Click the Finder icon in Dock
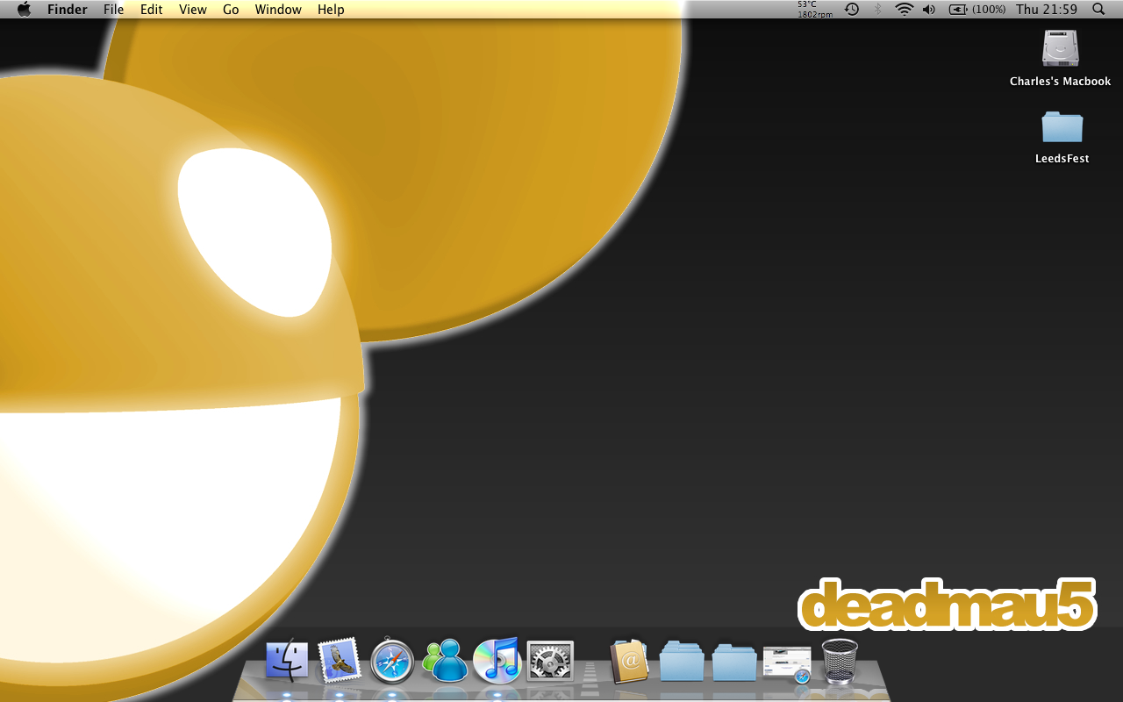Image resolution: width=1123 pixels, height=702 pixels. [287, 661]
